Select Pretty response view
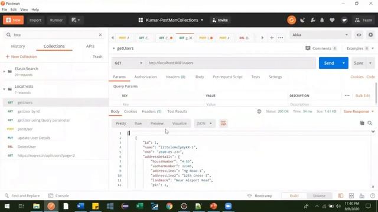This screenshot has width=378, height=212. [x=120, y=123]
